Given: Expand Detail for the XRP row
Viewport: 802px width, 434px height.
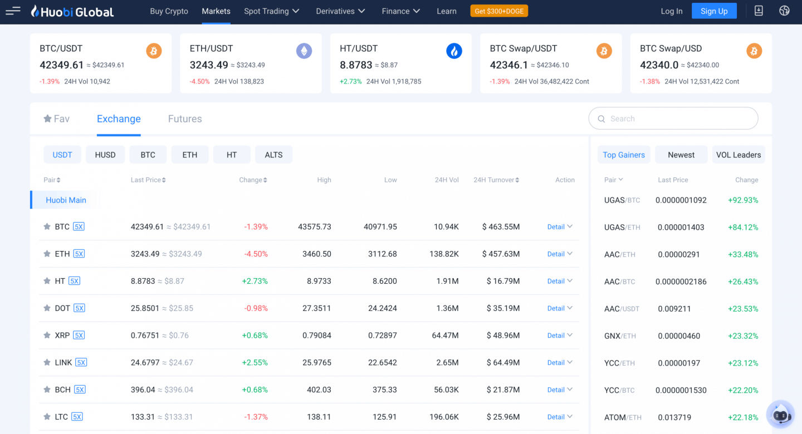Looking at the screenshot, I should [560, 336].
